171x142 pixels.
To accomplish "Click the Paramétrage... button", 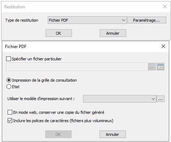I will pos(147,20).
